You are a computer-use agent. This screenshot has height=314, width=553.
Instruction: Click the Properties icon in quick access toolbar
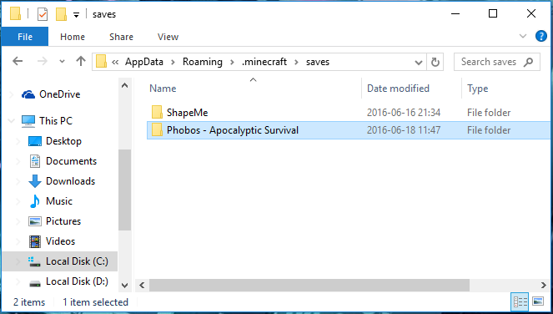[43, 14]
